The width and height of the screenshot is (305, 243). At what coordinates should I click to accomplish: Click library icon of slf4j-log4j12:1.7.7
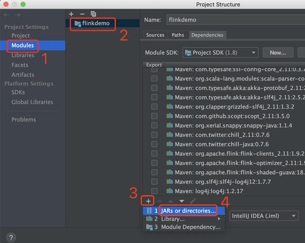click(x=170, y=182)
